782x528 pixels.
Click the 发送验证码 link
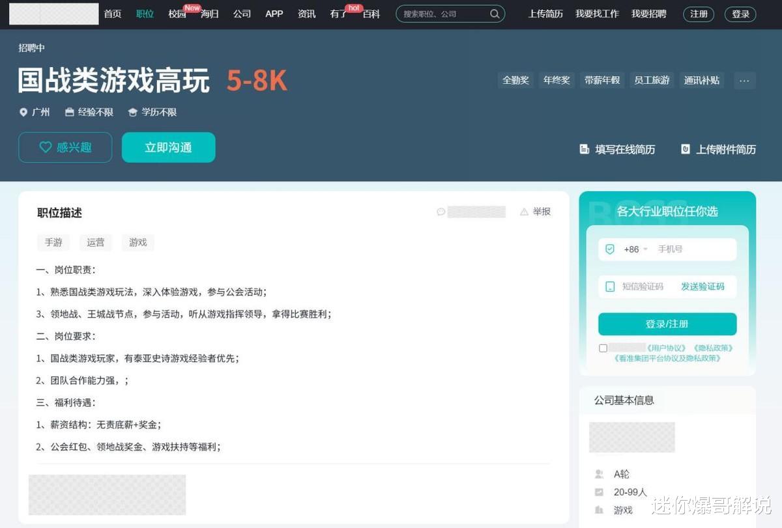(x=704, y=286)
